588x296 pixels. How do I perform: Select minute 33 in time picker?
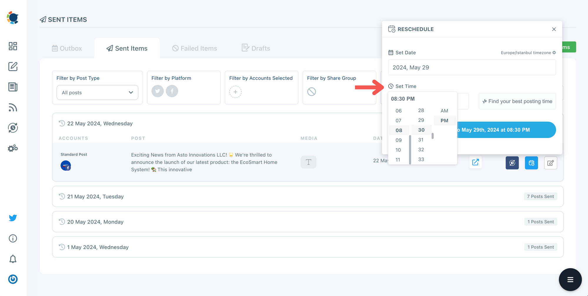421,159
